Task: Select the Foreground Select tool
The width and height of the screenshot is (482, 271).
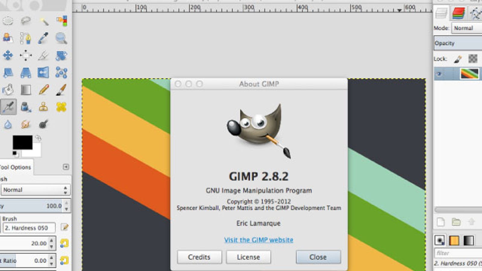Action: click(x=8, y=38)
